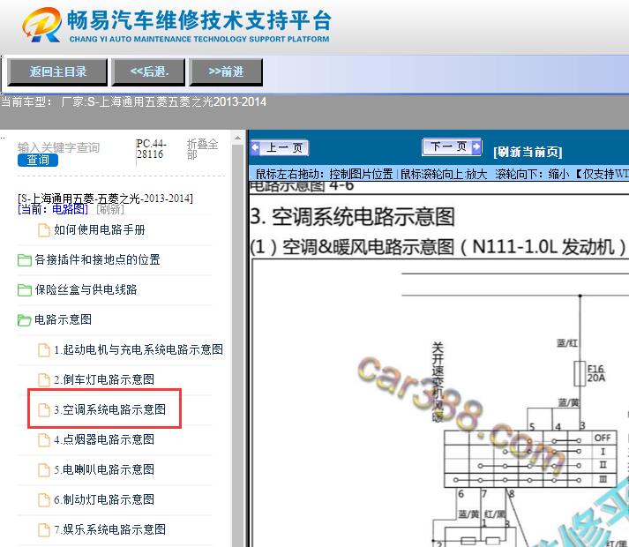629x547 pixels.
Task: Open 1.起动电机与充电系统电路示意图
Action: [x=139, y=349]
